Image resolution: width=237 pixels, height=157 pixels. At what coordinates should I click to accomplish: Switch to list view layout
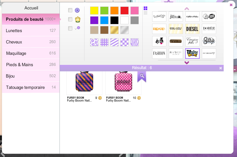[x=145, y=13]
